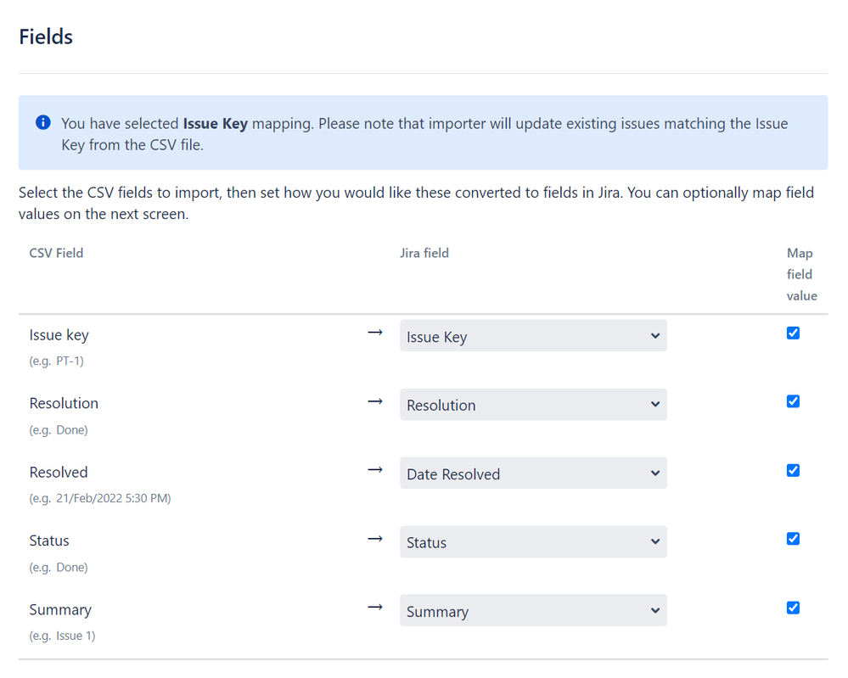The image size is (848, 678).
Task: Open the Status Jira field dropdown
Action: point(533,542)
